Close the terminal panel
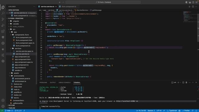Screen dimensions: 199x112 pos(196,82)
